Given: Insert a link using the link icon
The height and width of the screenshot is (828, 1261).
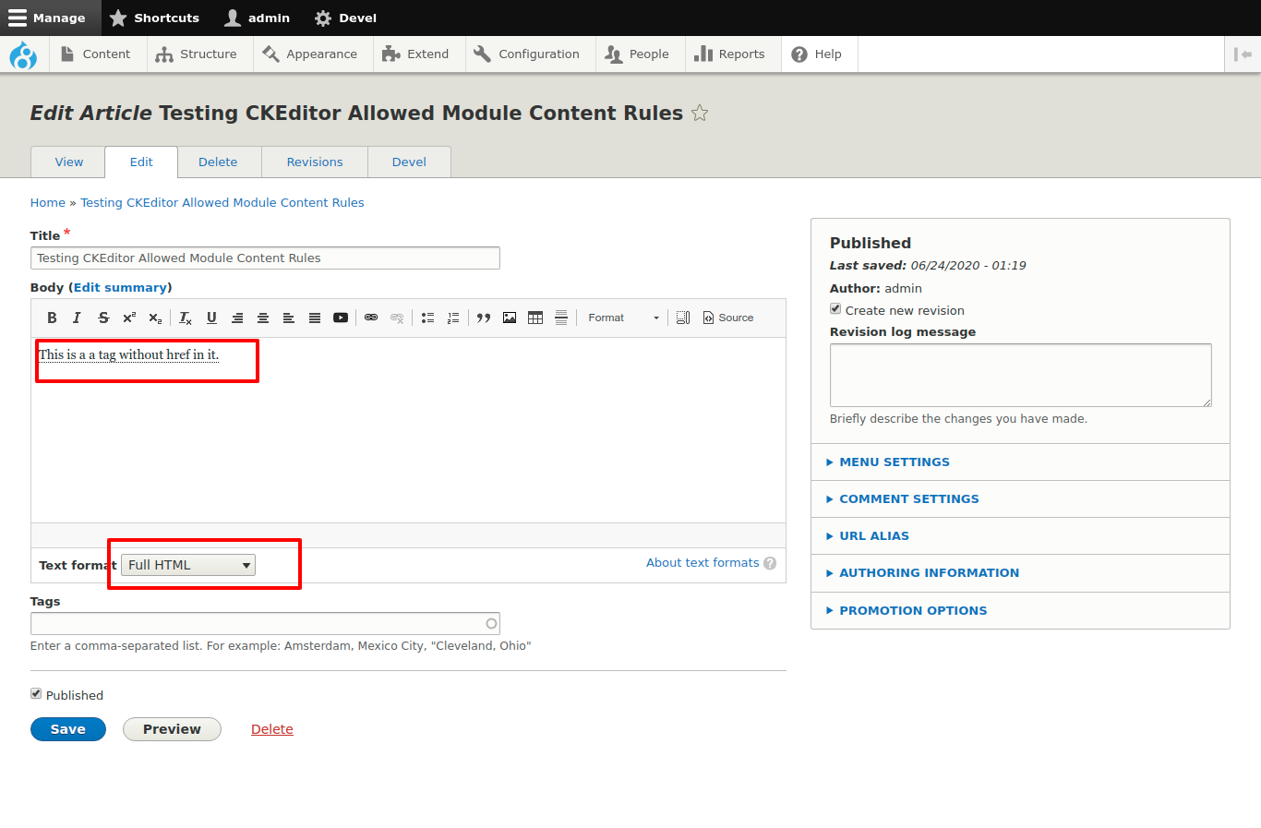Looking at the screenshot, I should coord(371,318).
